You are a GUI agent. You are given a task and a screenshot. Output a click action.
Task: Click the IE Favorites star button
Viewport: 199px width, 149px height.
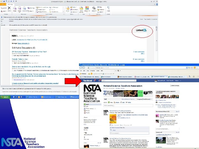tap(83, 74)
